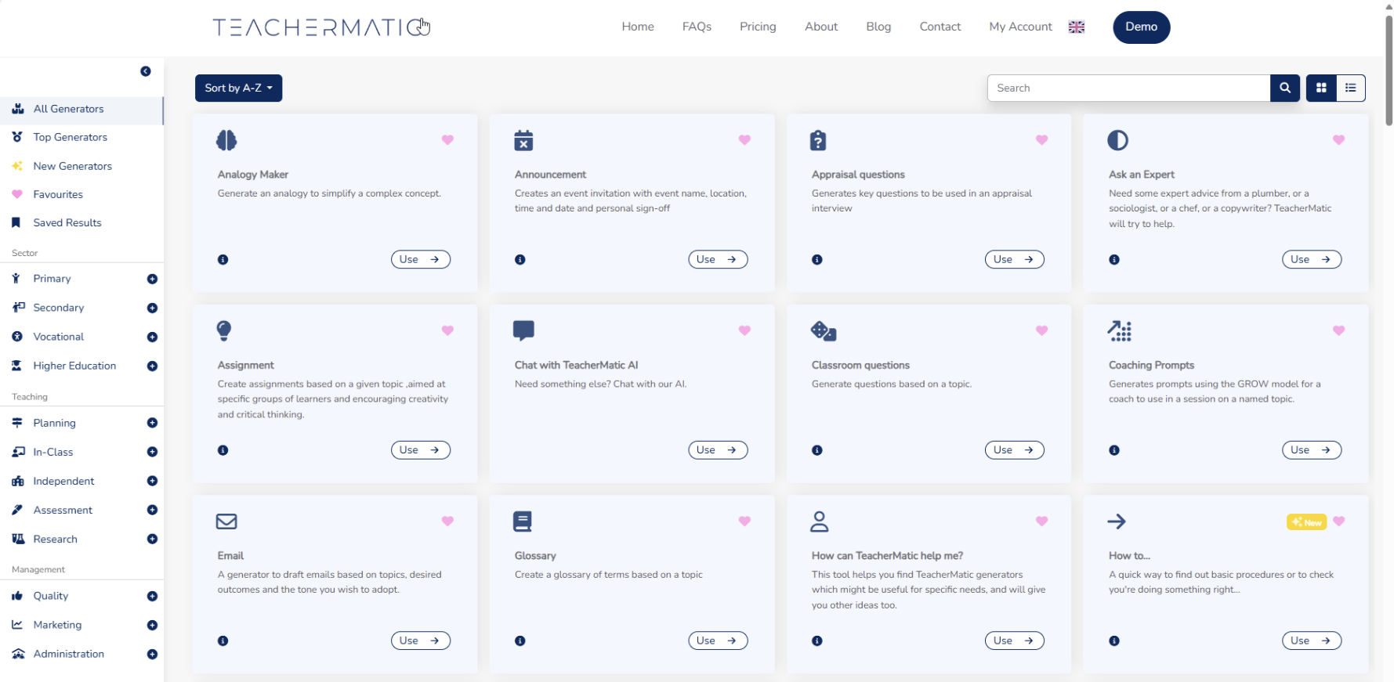Toggle favourite heart on Classroom questions
Viewport: 1394px width, 682px height.
(1041, 330)
